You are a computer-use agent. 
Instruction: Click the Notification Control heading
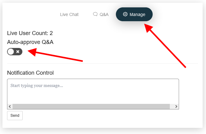[30, 73]
